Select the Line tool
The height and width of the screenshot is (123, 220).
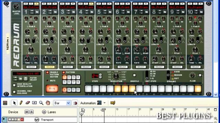point(34,103)
